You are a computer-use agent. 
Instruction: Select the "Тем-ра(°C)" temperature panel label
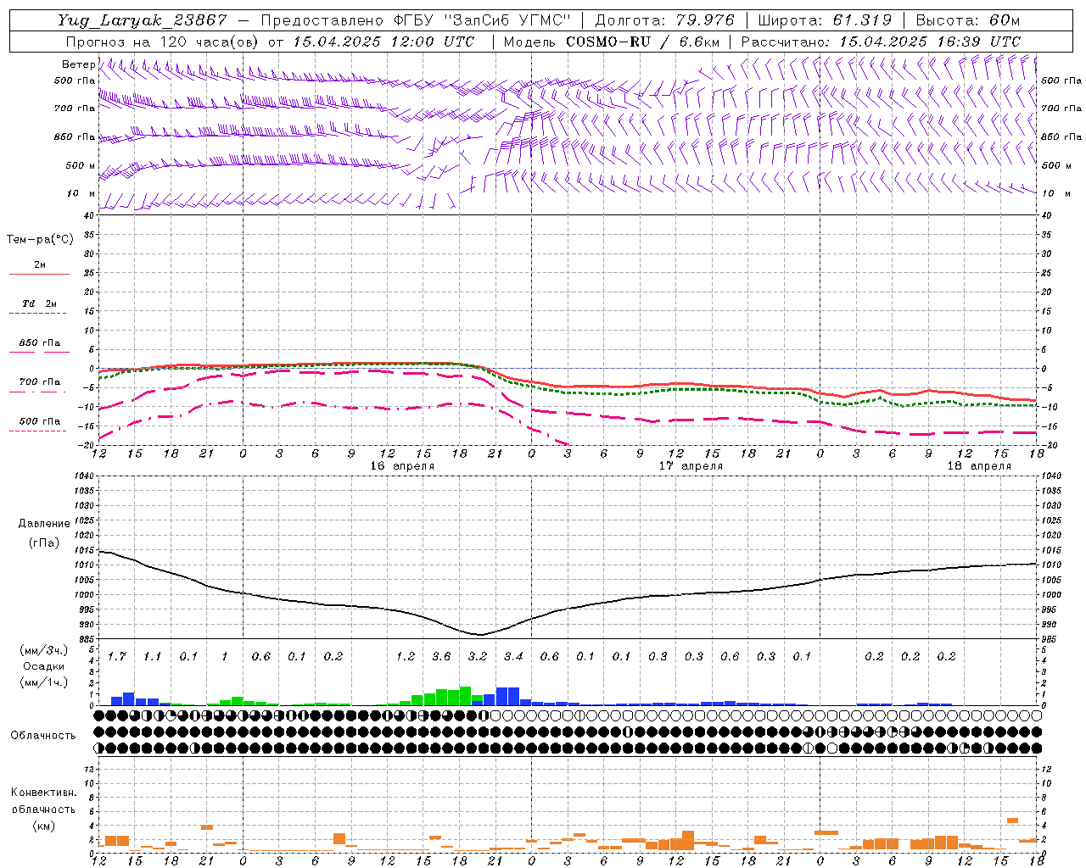coord(40,240)
